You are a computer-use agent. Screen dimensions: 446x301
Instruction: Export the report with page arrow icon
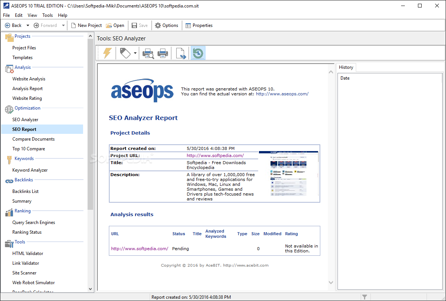point(181,53)
